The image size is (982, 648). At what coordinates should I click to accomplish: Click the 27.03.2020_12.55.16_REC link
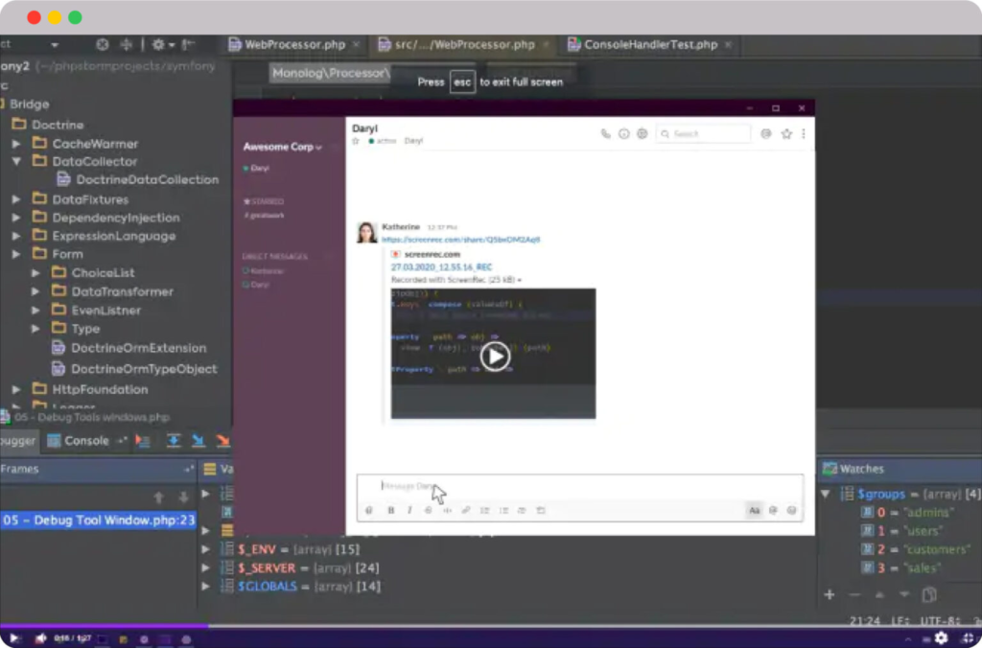[x=441, y=267]
